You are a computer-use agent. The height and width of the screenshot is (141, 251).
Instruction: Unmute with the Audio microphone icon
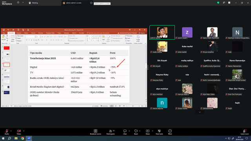click(7, 131)
